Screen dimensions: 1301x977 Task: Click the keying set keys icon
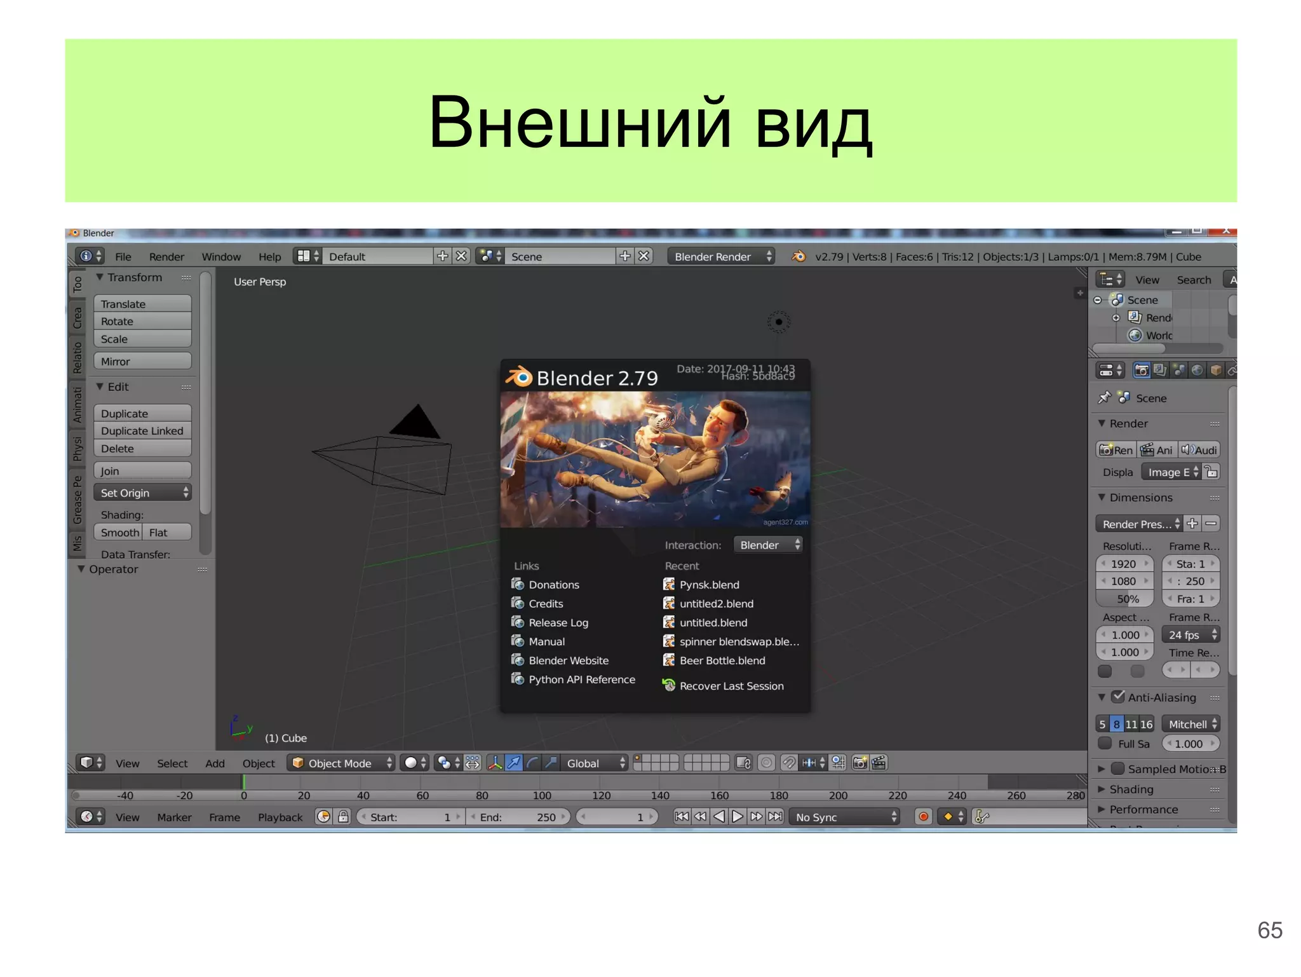coord(982,817)
